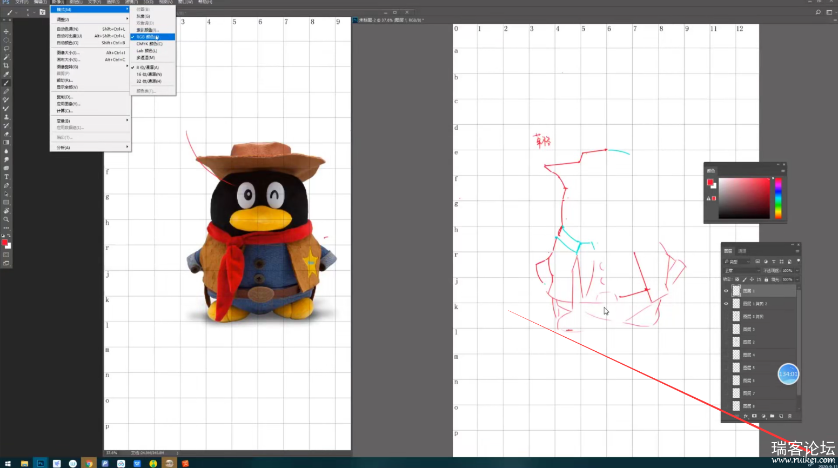Hide layer 图层 1 拷贝 2

[x=726, y=304]
